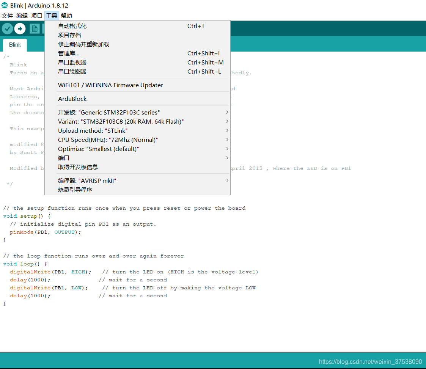Close the open 工具 menu
The width and height of the screenshot is (426, 369).
(x=52, y=16)
